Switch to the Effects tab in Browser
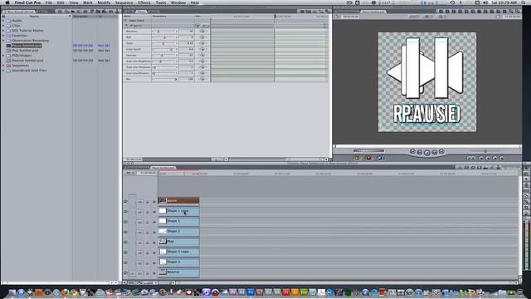531x299 pixels. 42,12
